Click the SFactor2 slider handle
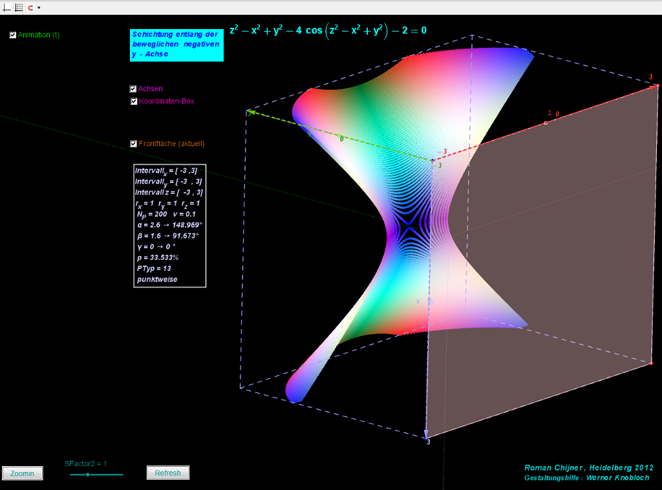 point(87,474)
